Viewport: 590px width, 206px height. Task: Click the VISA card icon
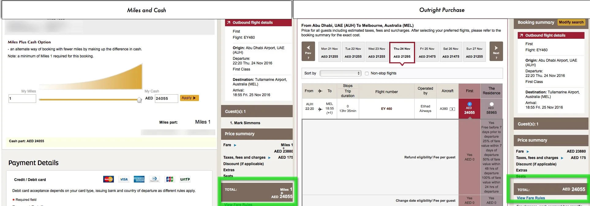124,179
